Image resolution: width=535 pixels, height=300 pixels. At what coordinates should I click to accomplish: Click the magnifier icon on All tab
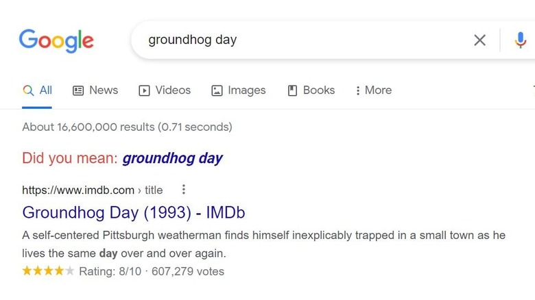[x=28, y=90]
